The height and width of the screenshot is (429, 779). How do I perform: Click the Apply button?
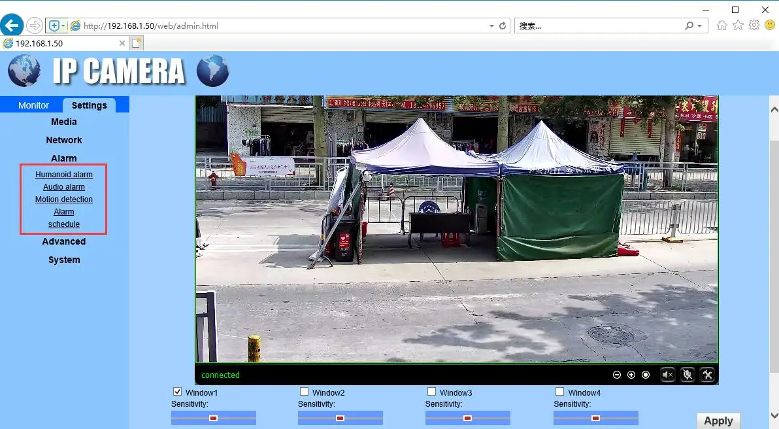pos(718,421)
